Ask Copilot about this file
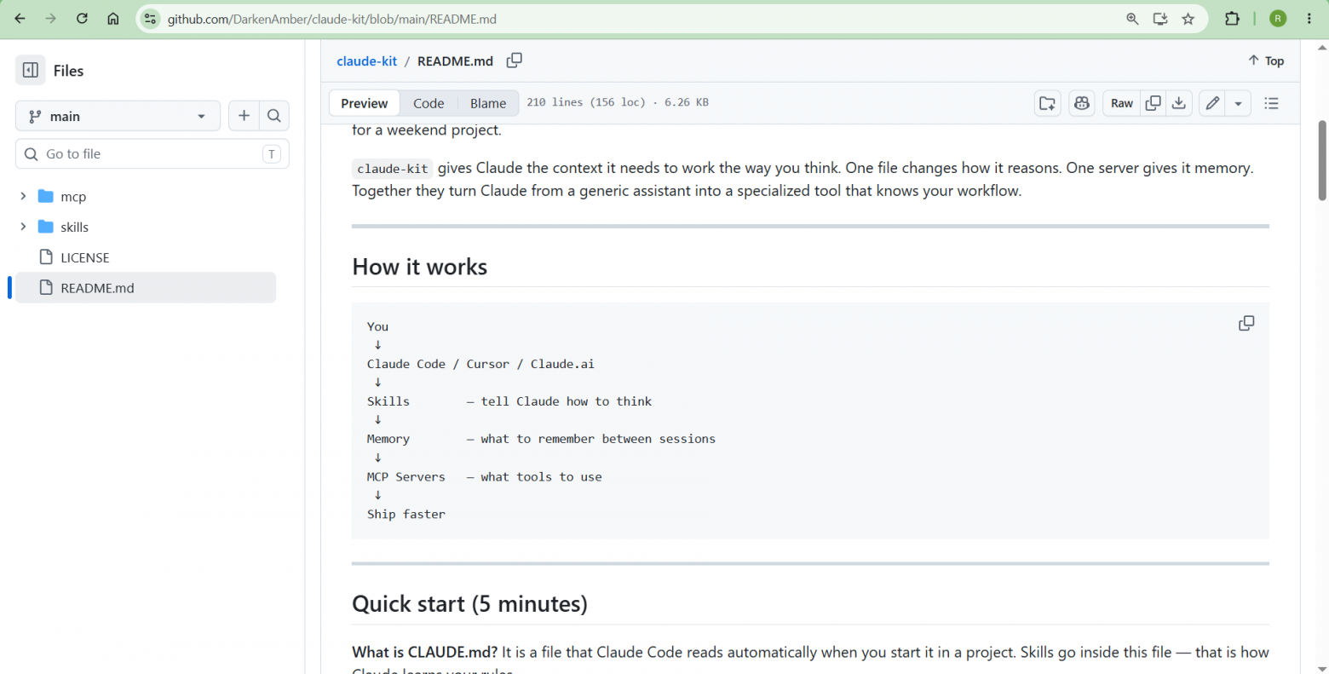 pyautogui.click(x=1082, y=103)
